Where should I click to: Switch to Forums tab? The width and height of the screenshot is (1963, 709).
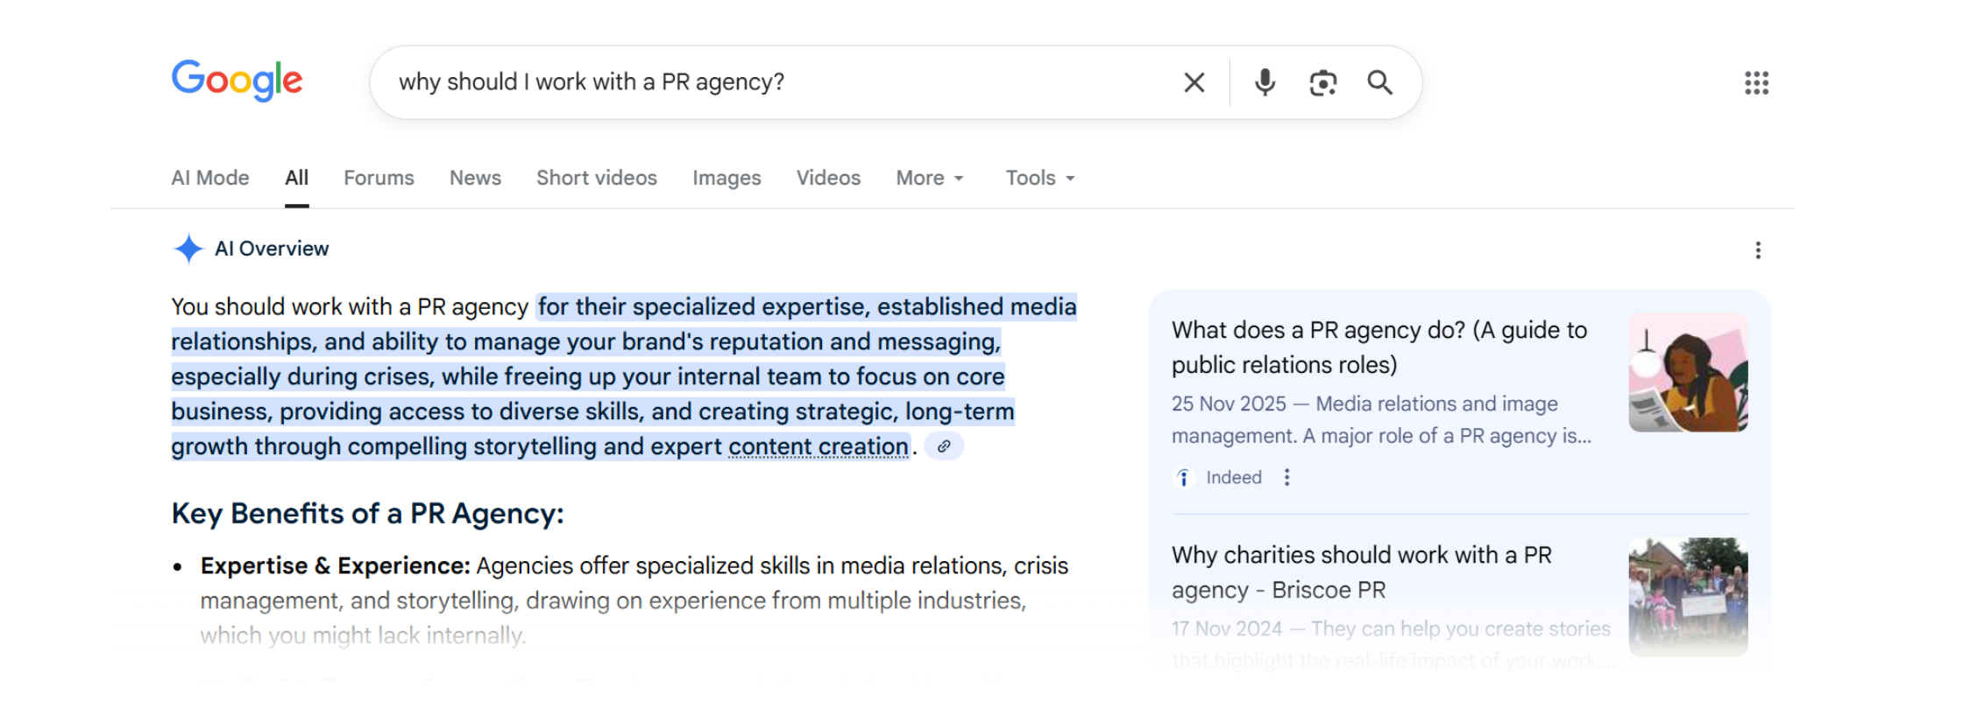(379, 178)
